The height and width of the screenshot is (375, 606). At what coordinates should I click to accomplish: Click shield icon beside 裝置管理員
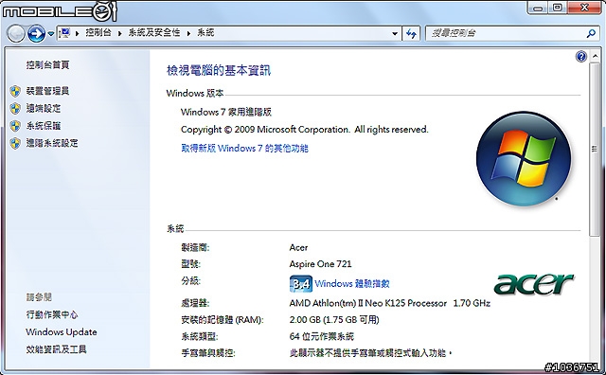click(x=15, y=91)
